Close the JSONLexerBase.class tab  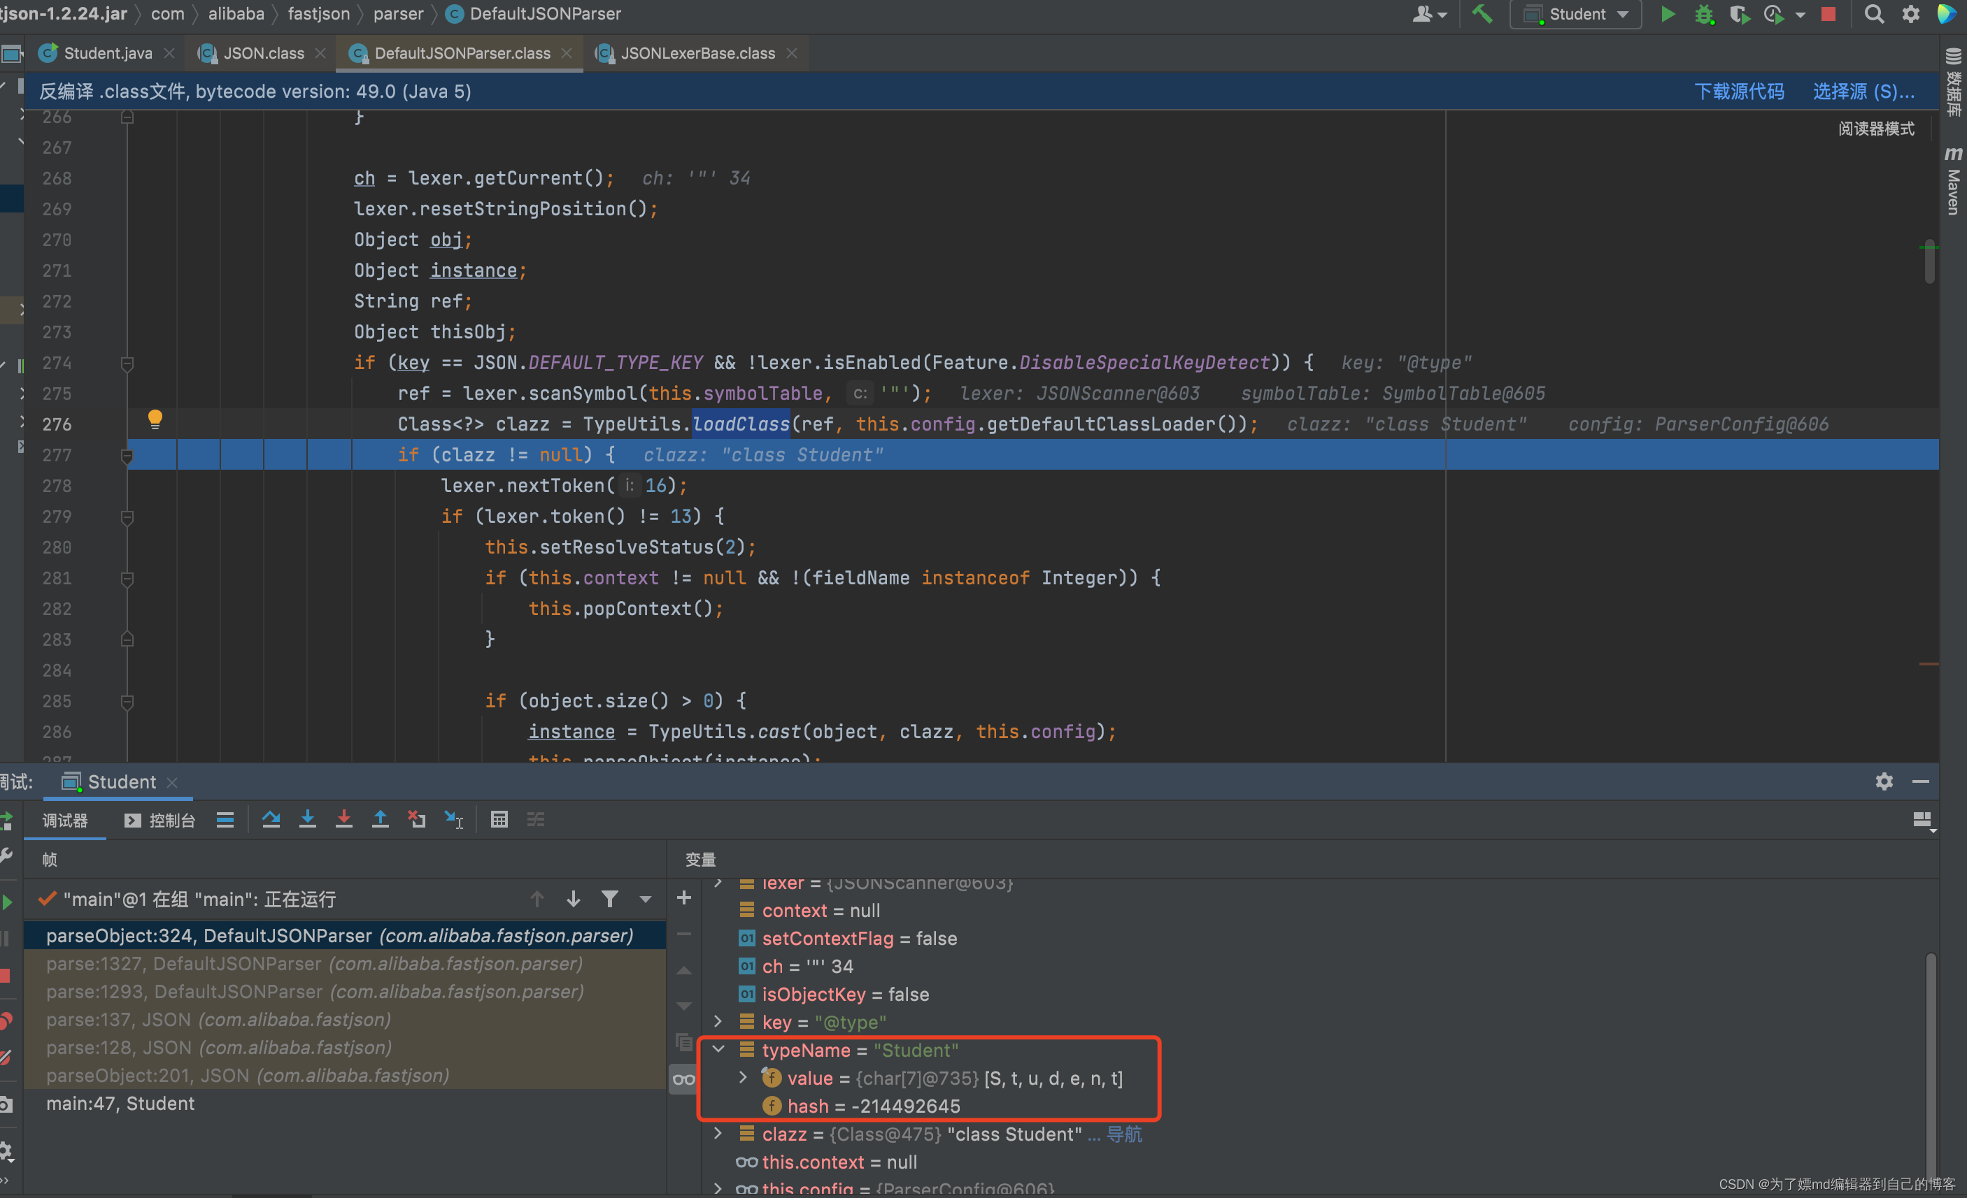pos(792,53)
